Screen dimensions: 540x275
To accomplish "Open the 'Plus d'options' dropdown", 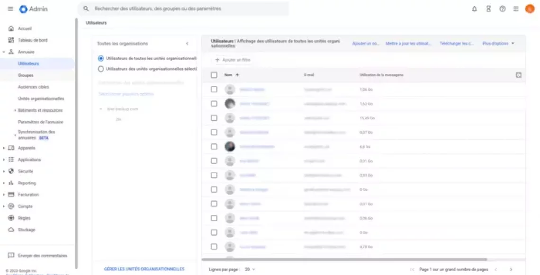I will pos(498,44).
